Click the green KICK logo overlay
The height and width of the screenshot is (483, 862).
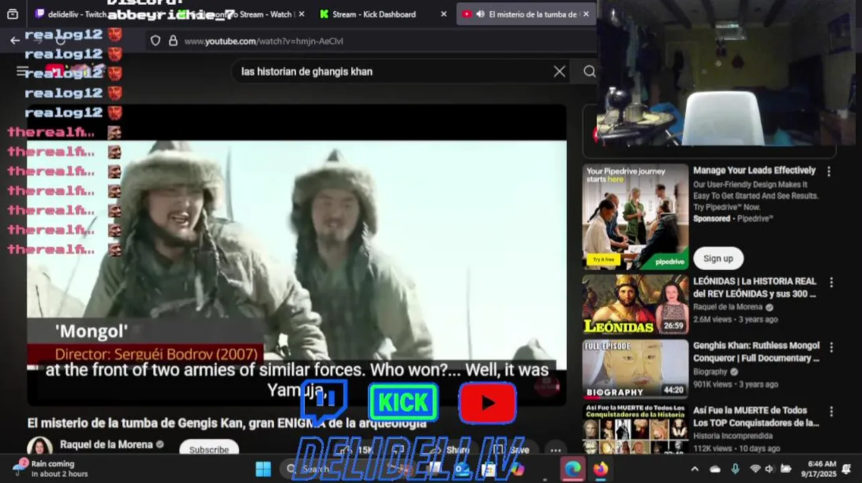coord(403,402)
